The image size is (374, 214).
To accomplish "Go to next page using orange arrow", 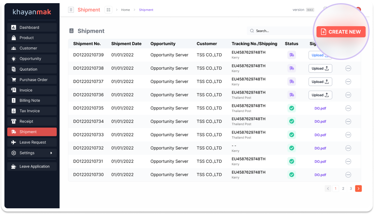I will (x=358, y=188).
